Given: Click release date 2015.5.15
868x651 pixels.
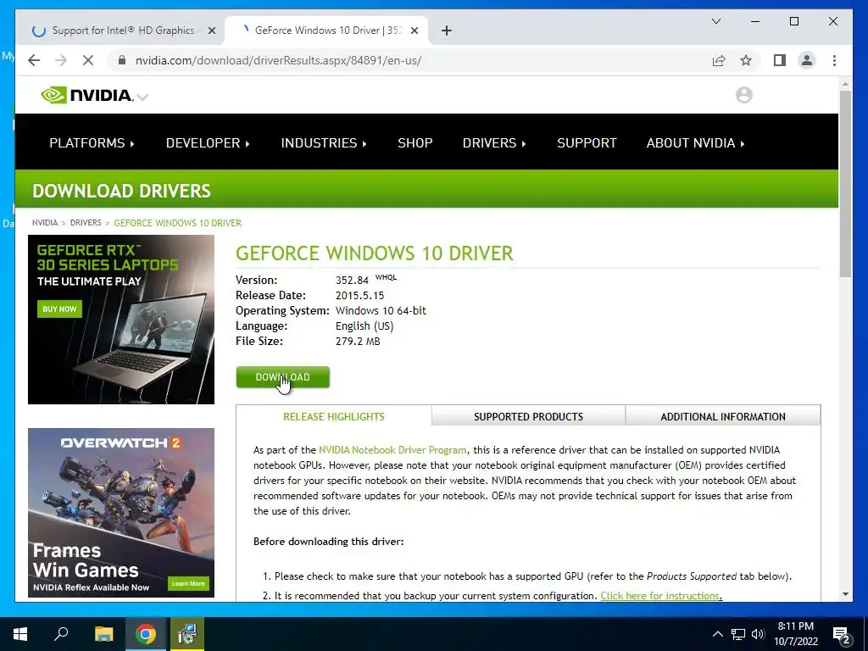Looking at the screenshot, I should point(359,295).
